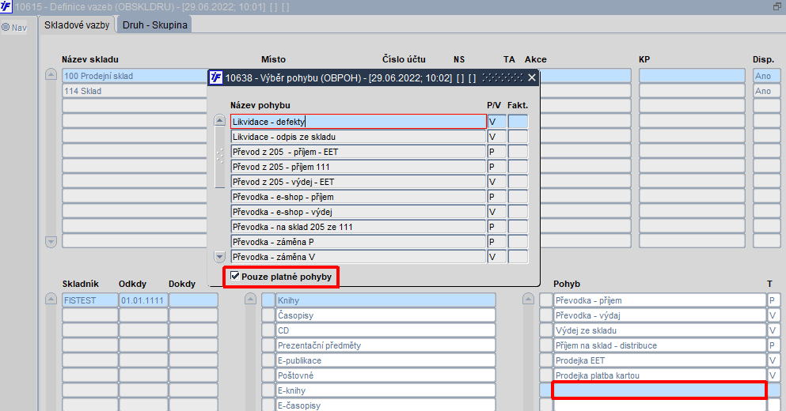Click the scroll-up arrow beside the Název skladu list

(51, 74)
